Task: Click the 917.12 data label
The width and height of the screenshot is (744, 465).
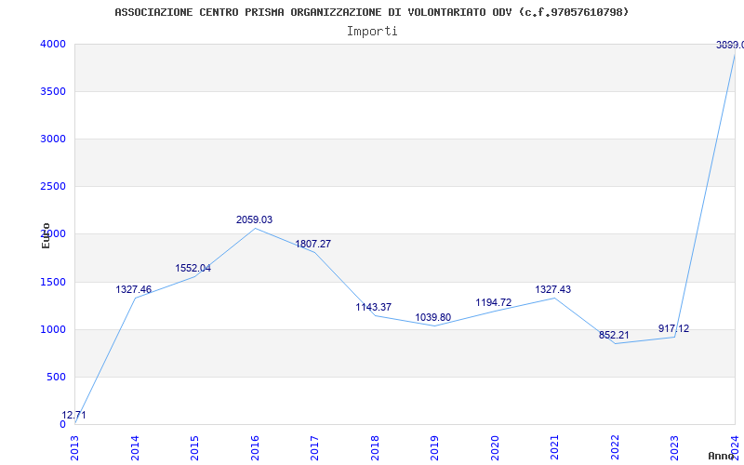Action: 673,328
